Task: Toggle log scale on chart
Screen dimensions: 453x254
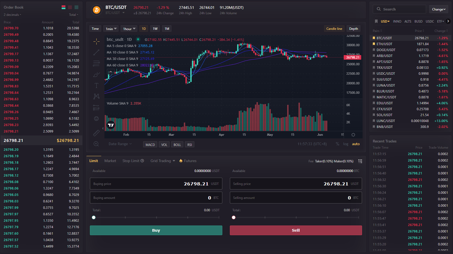Action: coord(346,144)
